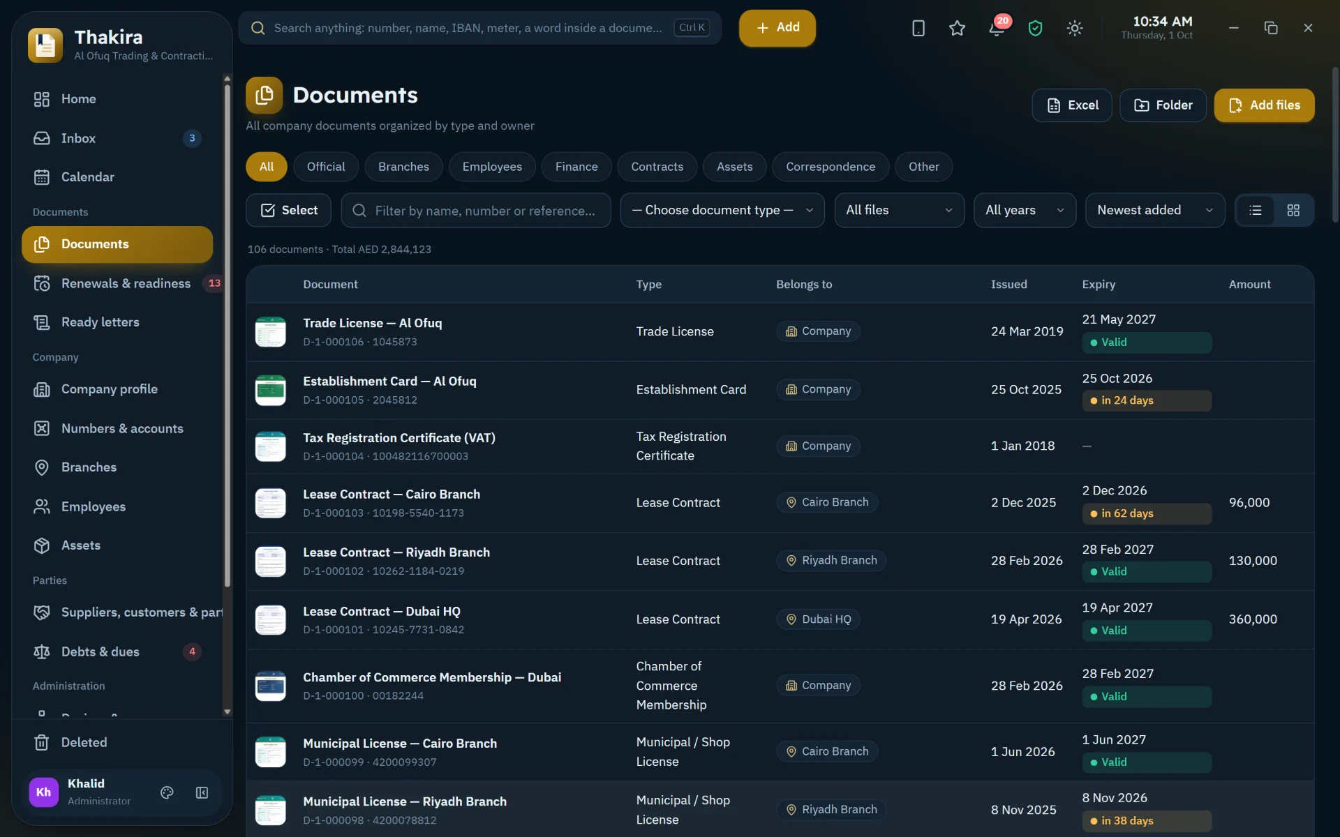
Task: Click Cairo Branch tag on Lease Contract row
Action: (827, 502)
